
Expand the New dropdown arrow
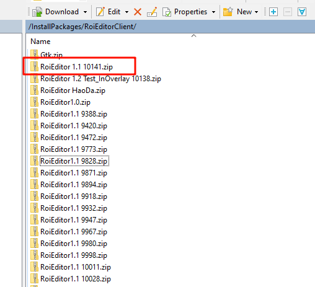(x=257, y=12)
